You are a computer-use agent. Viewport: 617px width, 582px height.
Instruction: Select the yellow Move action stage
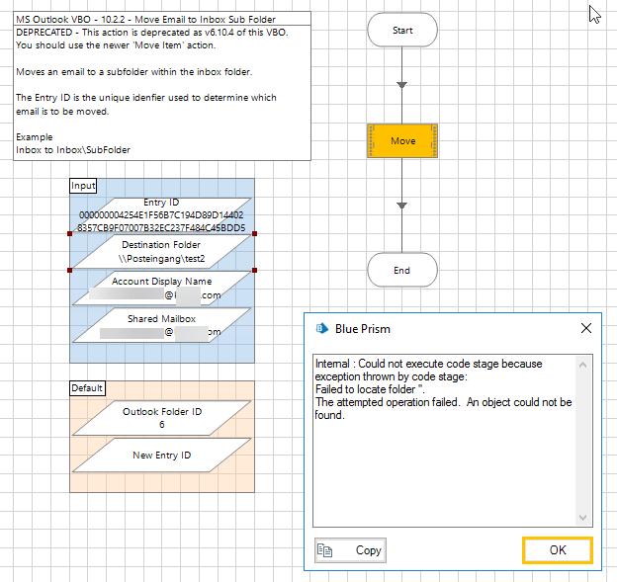[x=402, y=140]
